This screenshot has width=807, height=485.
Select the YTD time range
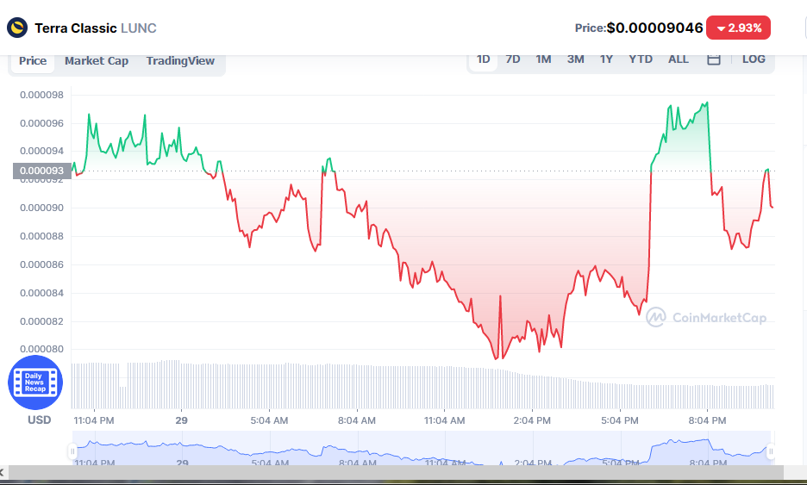click(x=641, y=59)
